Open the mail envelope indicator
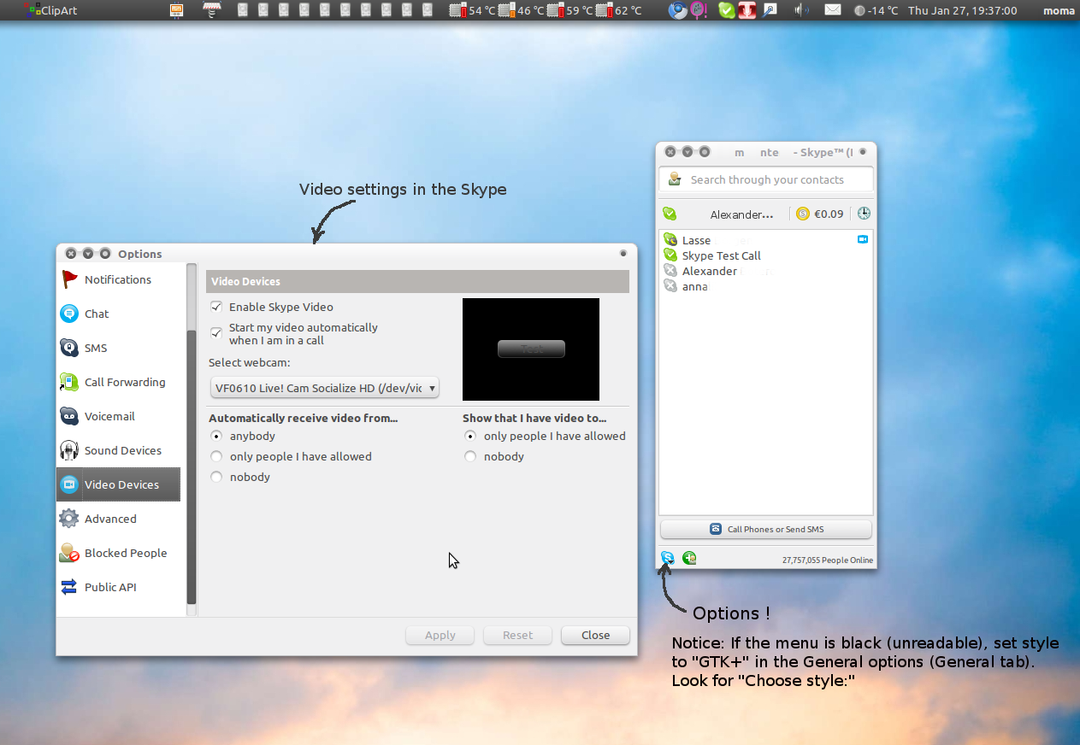The height and width of the screenshot is (745, 1080). pyautogui.click(x=832, y=10)
